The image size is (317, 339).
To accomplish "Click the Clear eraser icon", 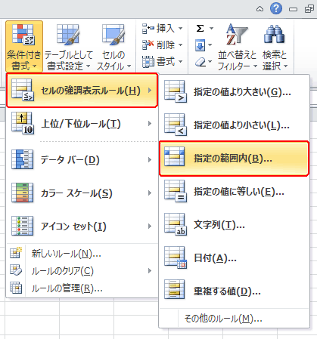I will tap(200, 62).
